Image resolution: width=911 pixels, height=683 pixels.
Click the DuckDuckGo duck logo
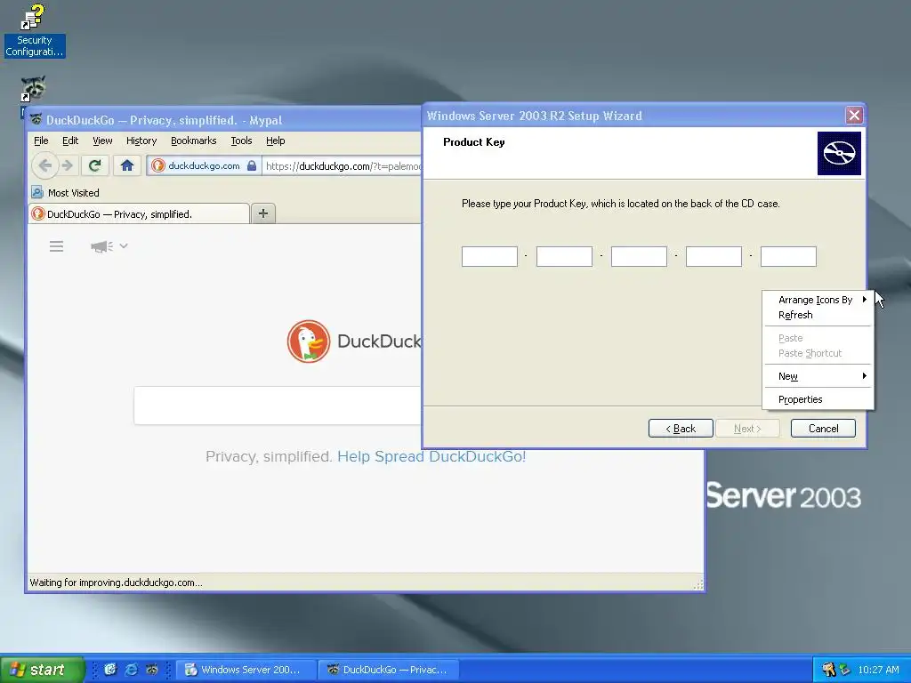click(309, 341)
